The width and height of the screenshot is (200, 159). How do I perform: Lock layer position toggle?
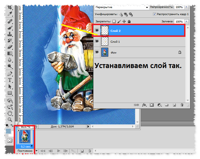[x=124, y=21]
